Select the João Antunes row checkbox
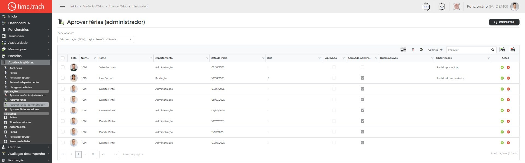 click(63, 67)
